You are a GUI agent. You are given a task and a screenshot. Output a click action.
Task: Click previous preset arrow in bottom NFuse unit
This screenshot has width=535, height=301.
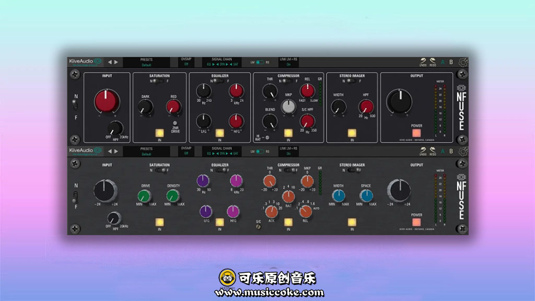tap(110, 151)
